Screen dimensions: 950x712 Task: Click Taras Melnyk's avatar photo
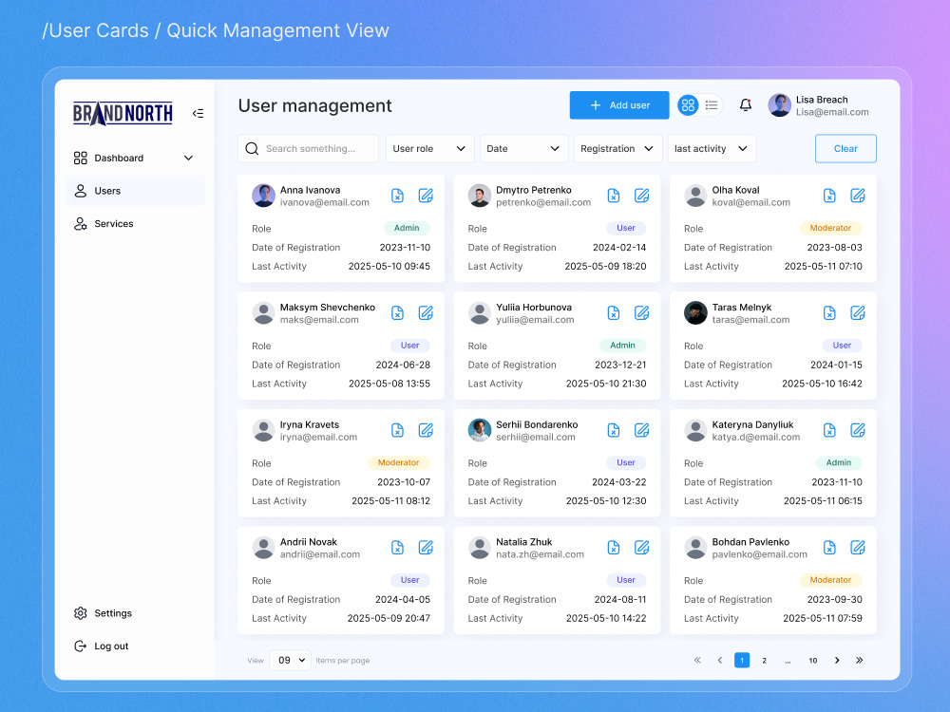pyautogui.click(x=695, y=313)
